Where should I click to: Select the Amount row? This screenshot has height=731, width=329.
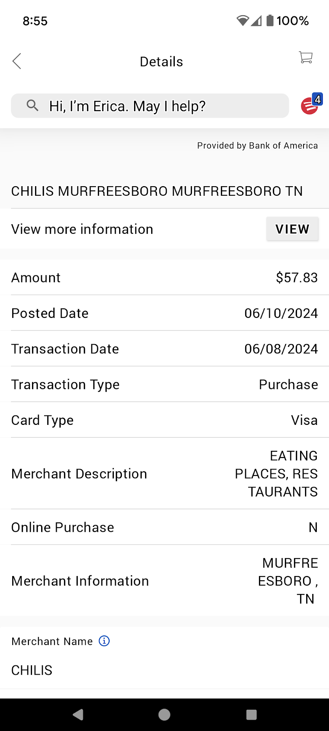click(164, 278)
